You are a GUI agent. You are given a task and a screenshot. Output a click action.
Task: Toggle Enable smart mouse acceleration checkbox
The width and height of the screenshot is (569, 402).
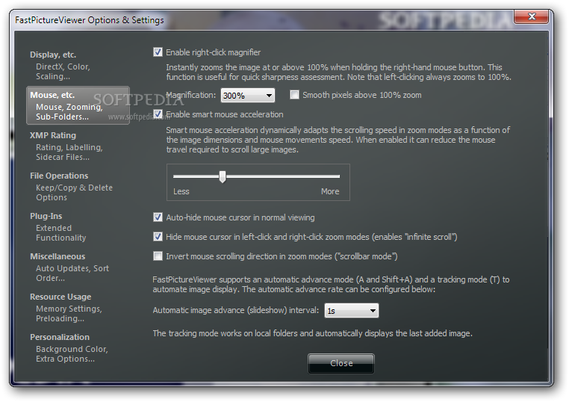tap(158, 114)
